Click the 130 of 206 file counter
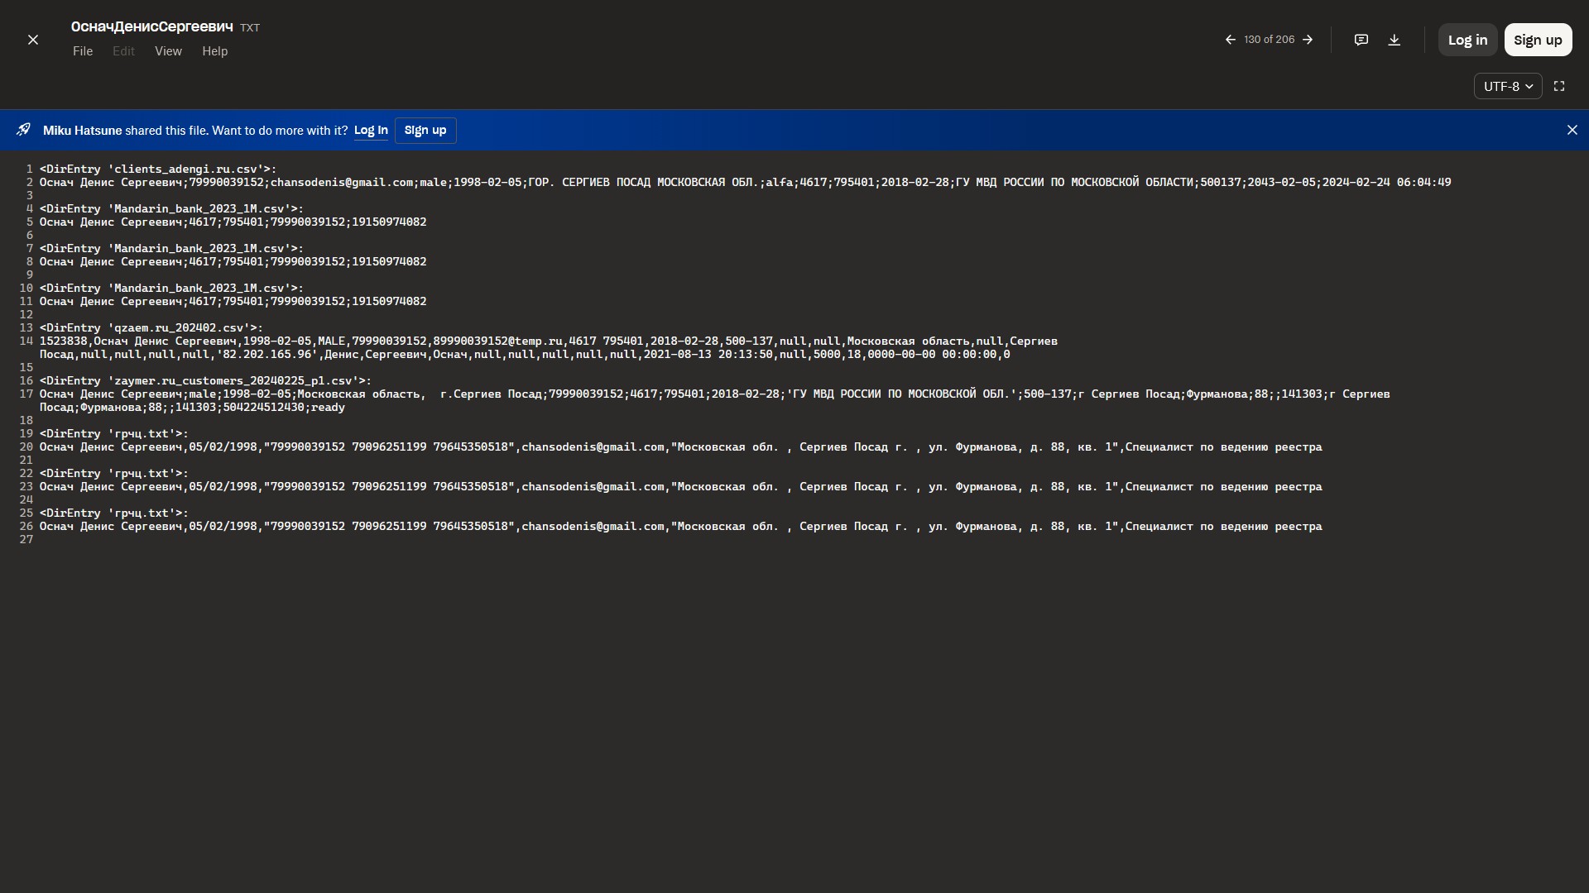 1269,40
